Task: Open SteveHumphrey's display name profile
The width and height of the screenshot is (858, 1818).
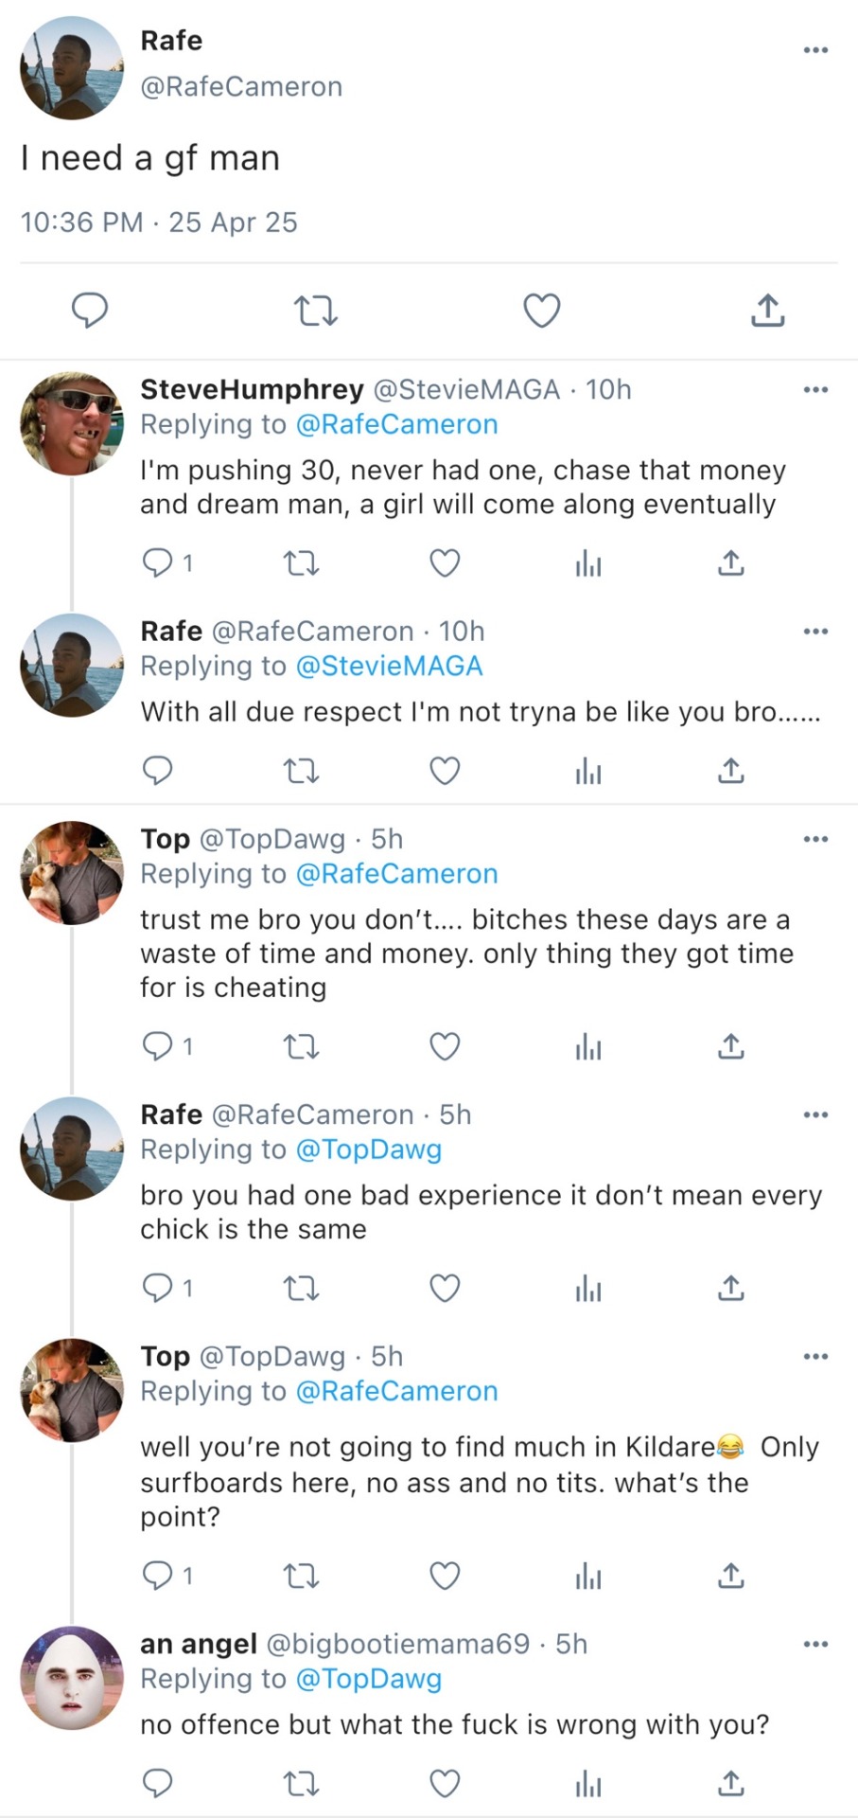Action: tap(252, 389)
